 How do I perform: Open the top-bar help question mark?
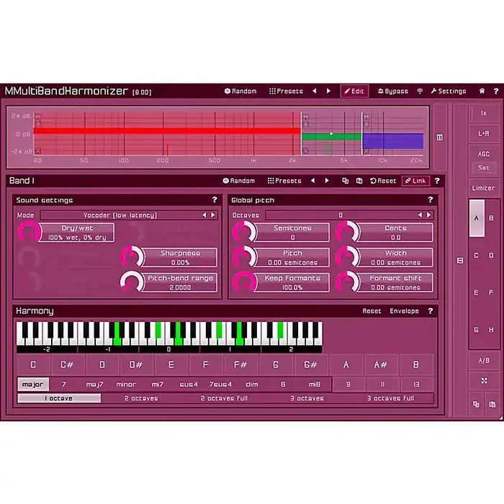(x=496, y=91)
